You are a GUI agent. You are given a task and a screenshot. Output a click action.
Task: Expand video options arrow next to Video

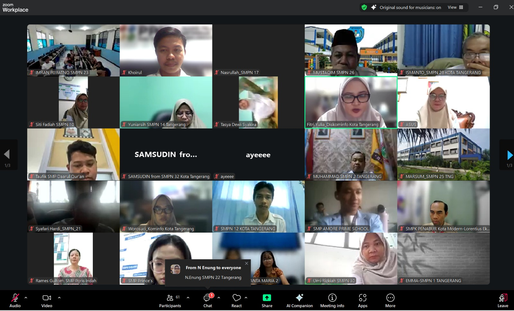59,298
